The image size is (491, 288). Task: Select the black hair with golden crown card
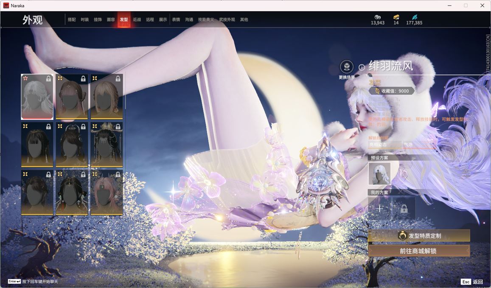click(x=107, y=144)
